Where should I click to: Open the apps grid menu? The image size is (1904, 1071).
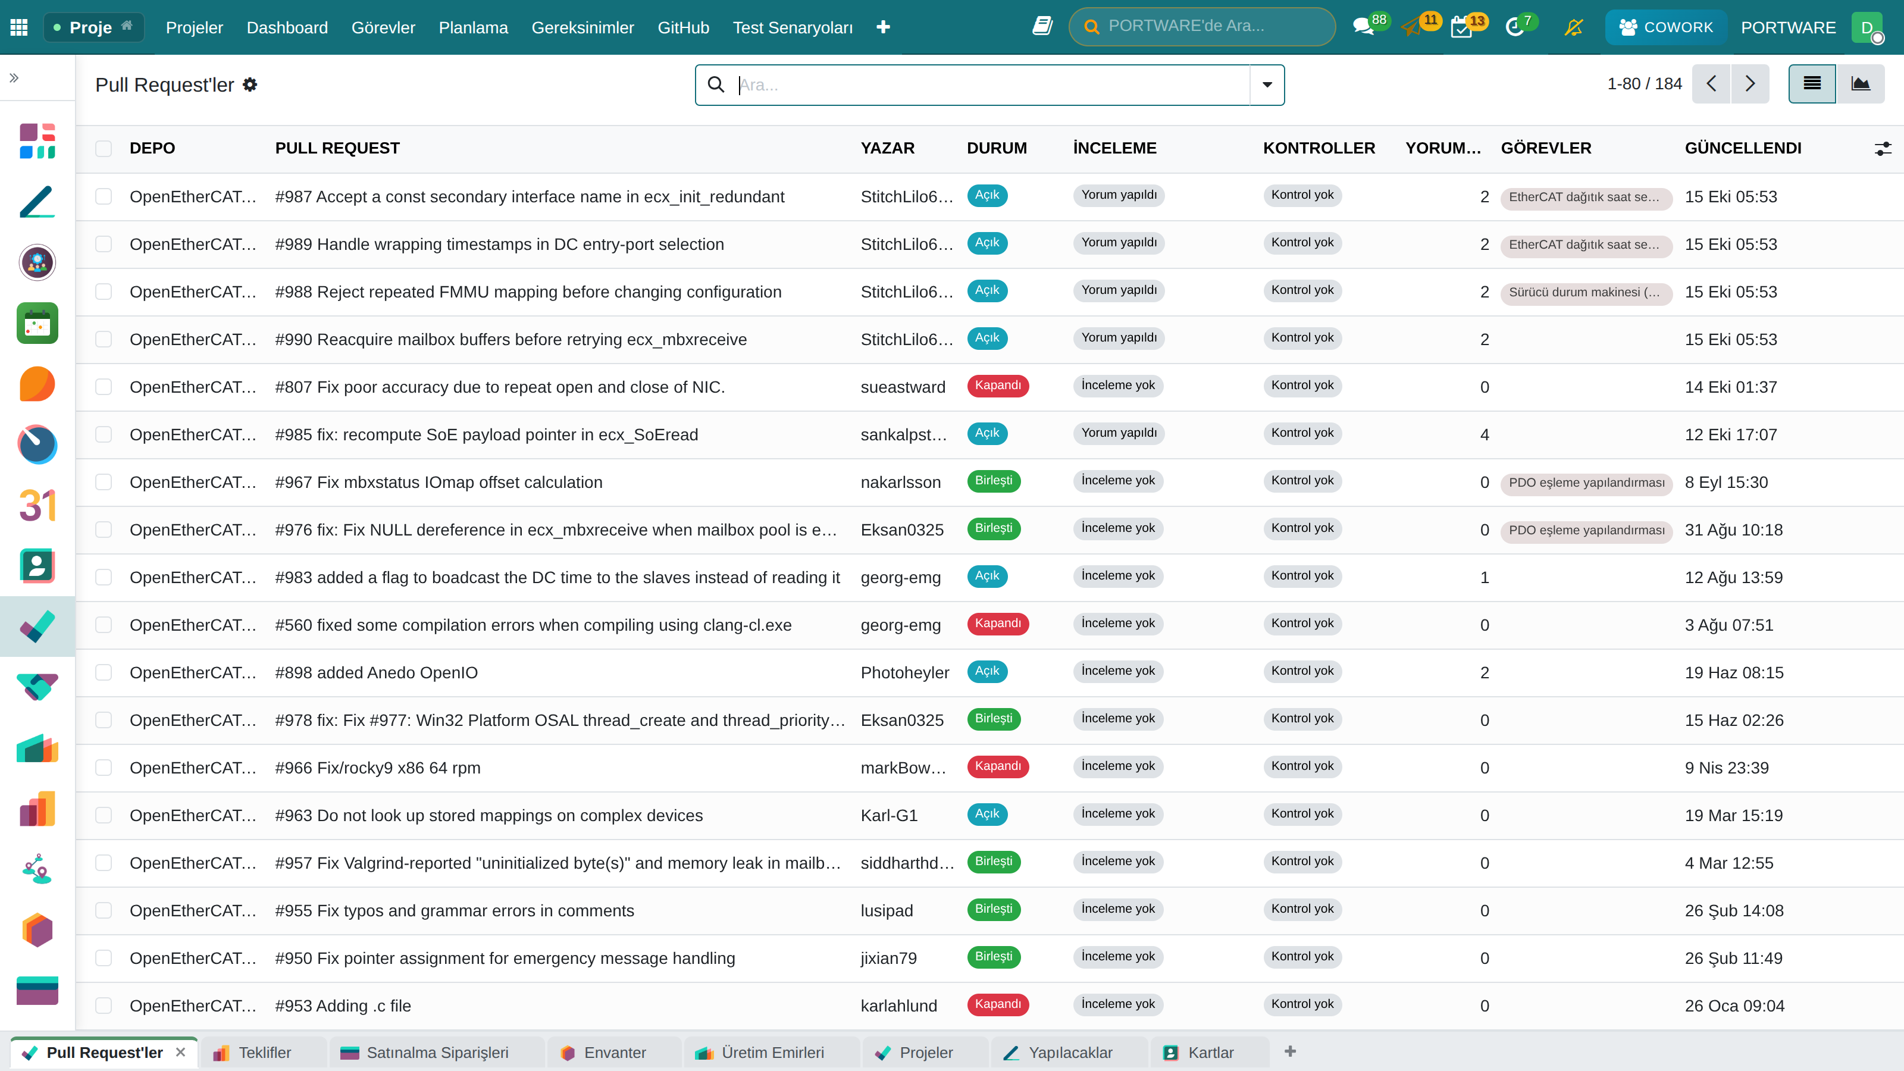(x=19, y=27)
